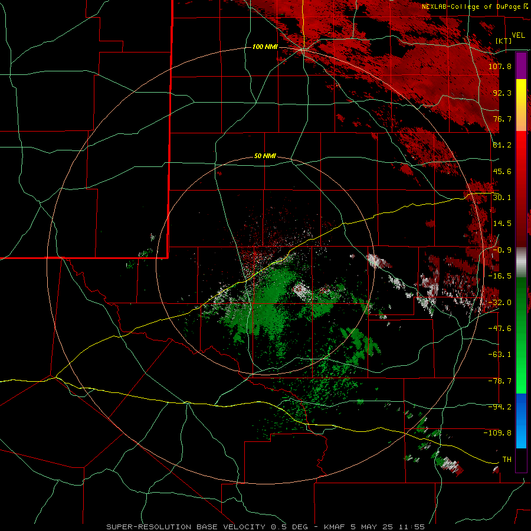Click the 92.3 velocity scale value
This screenshot has width=531, height=531.
(x=502, y=93)
